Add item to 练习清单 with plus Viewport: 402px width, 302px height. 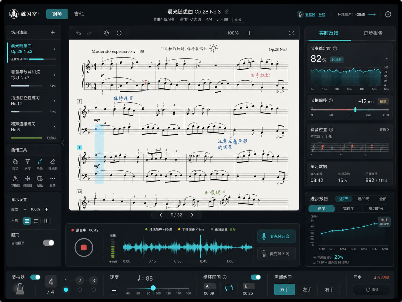coord(53,33)
